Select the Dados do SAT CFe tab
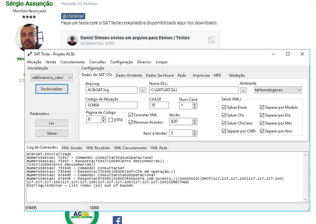The width and height of the screenshot is (316, 224). click(x=97, y=75)
